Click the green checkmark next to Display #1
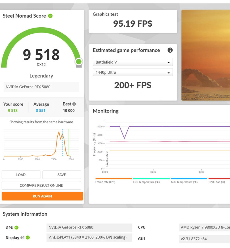Screen dimensions: 230x248 [28, 237]
